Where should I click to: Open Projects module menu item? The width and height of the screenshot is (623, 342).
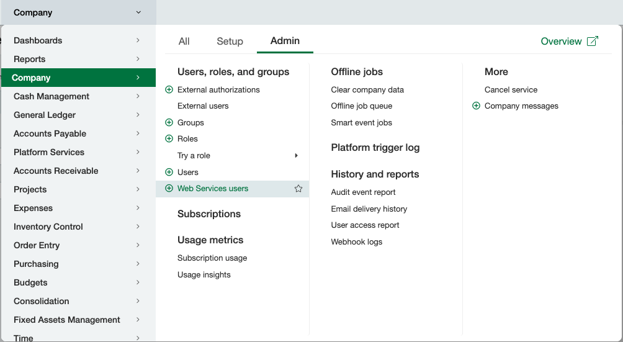click(78, 189)
